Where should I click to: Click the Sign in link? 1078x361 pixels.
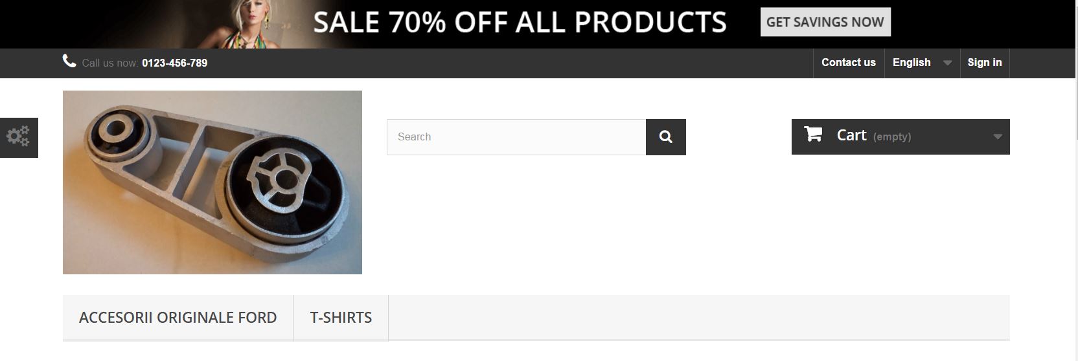[985, 63]
